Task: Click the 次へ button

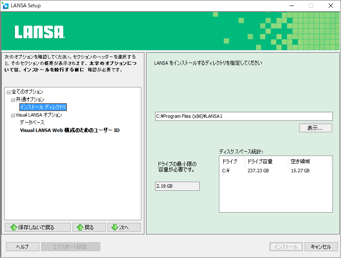Action: pyautogui.click(x=124, y=227)
